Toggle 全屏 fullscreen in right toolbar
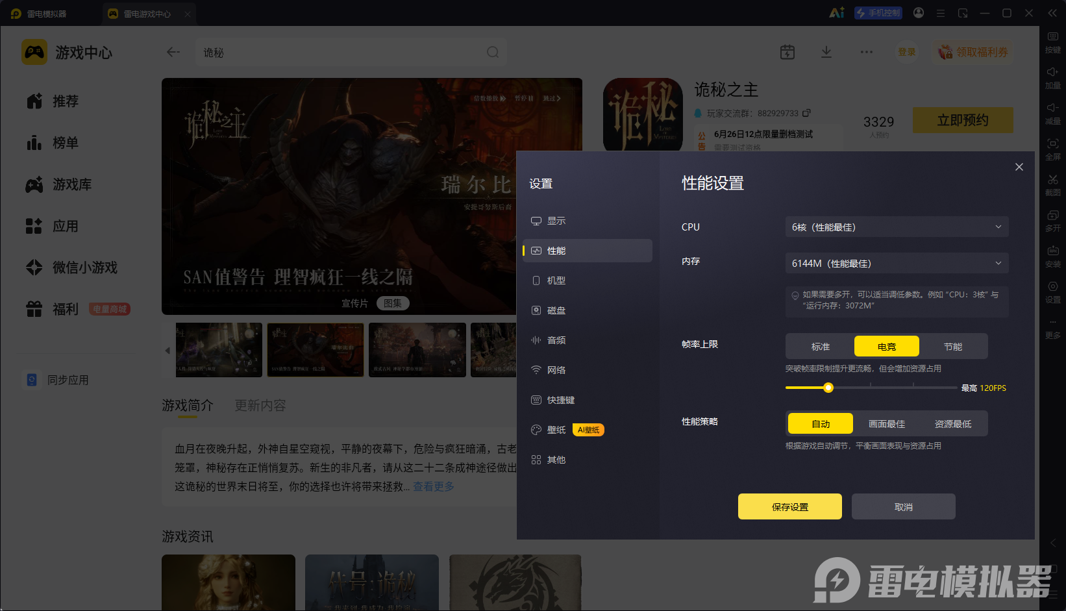 [x=1052, y=149]
